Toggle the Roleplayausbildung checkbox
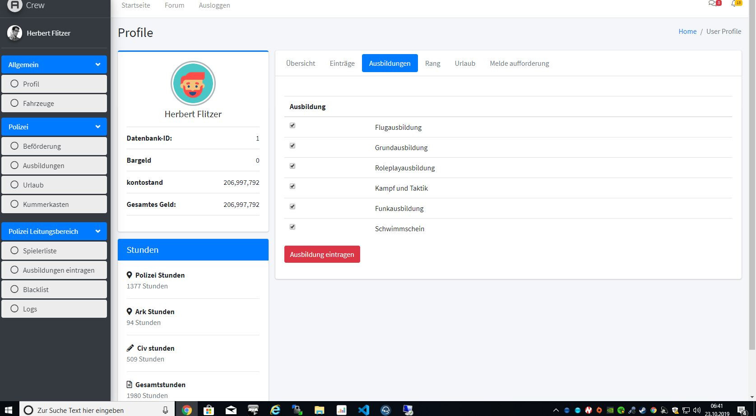Image resolution: width=756 pixels, height=416 pixels. tap(292, 166)
